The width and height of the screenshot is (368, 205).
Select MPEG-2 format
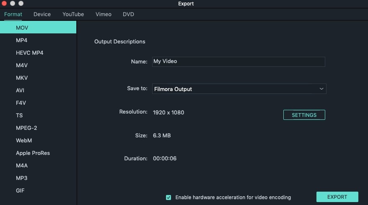[26, 128]
